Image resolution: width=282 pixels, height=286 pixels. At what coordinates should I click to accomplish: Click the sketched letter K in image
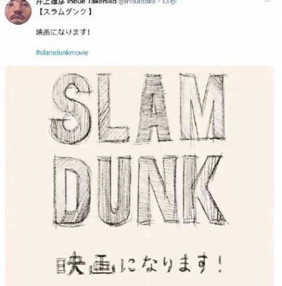pyautogui.click(x=205, y=189)
